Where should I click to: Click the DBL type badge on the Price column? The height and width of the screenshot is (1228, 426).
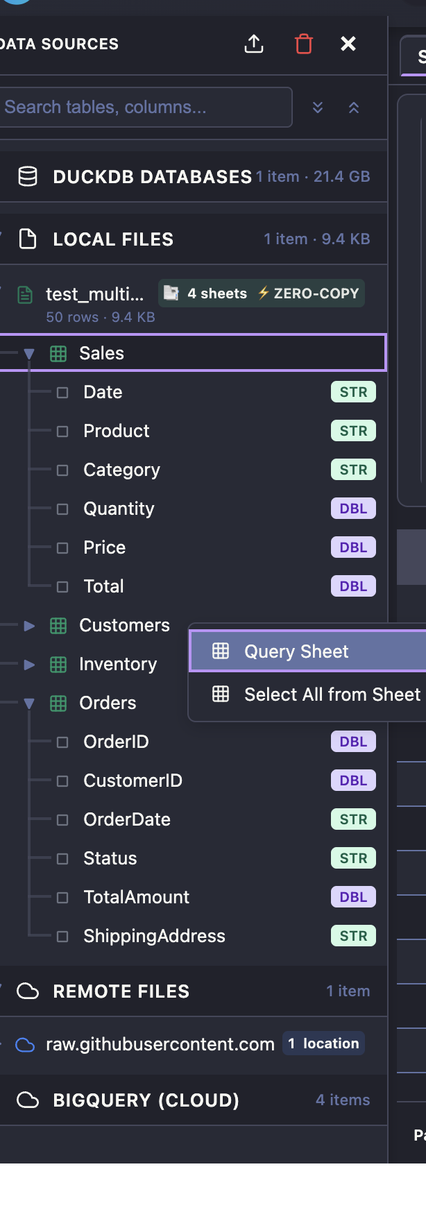pyautogui.click(x=353, y=547)
